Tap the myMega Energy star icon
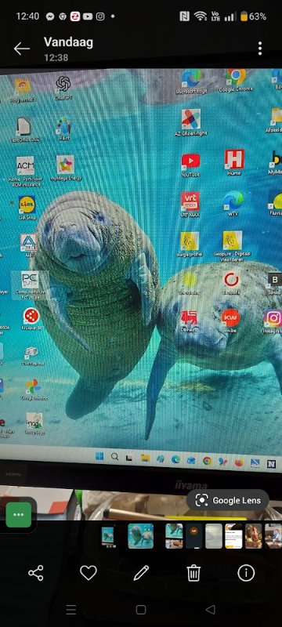 pos(66,165)
